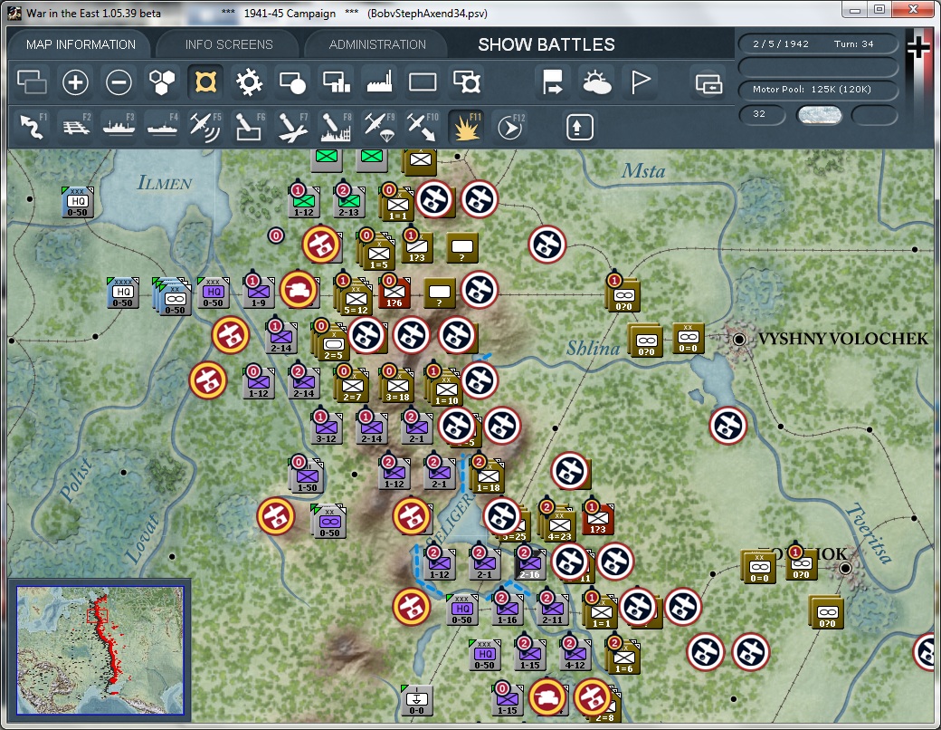The height and width of the screenshot is (730, 941).
Task: Click the overlapping windows icon in toolbar
Action: [x=32, y=82]
